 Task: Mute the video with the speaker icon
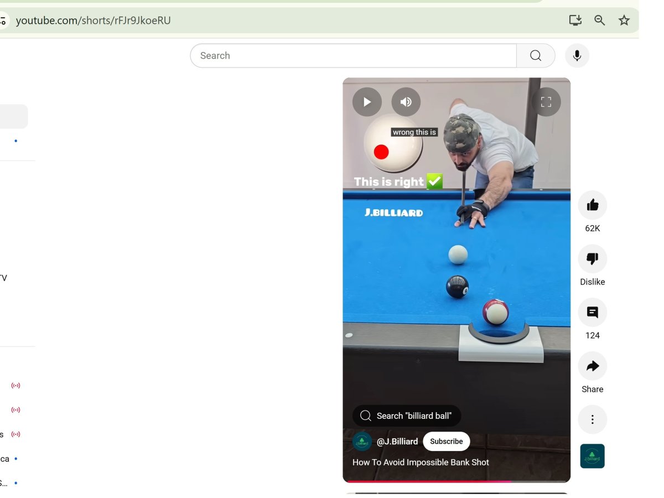point(406,102)
